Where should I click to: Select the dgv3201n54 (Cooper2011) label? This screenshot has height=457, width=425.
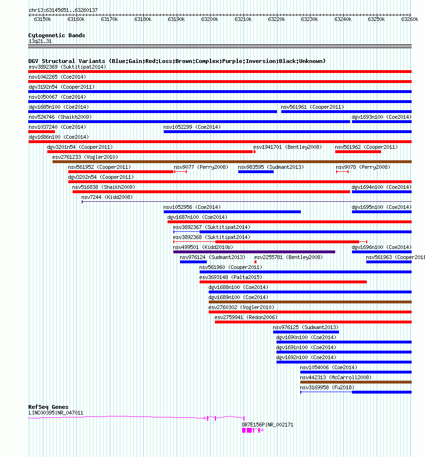coord(80,147)
